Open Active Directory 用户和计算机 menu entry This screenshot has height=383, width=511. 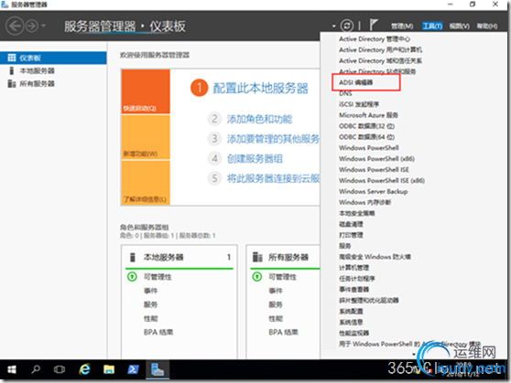[380, 49]
